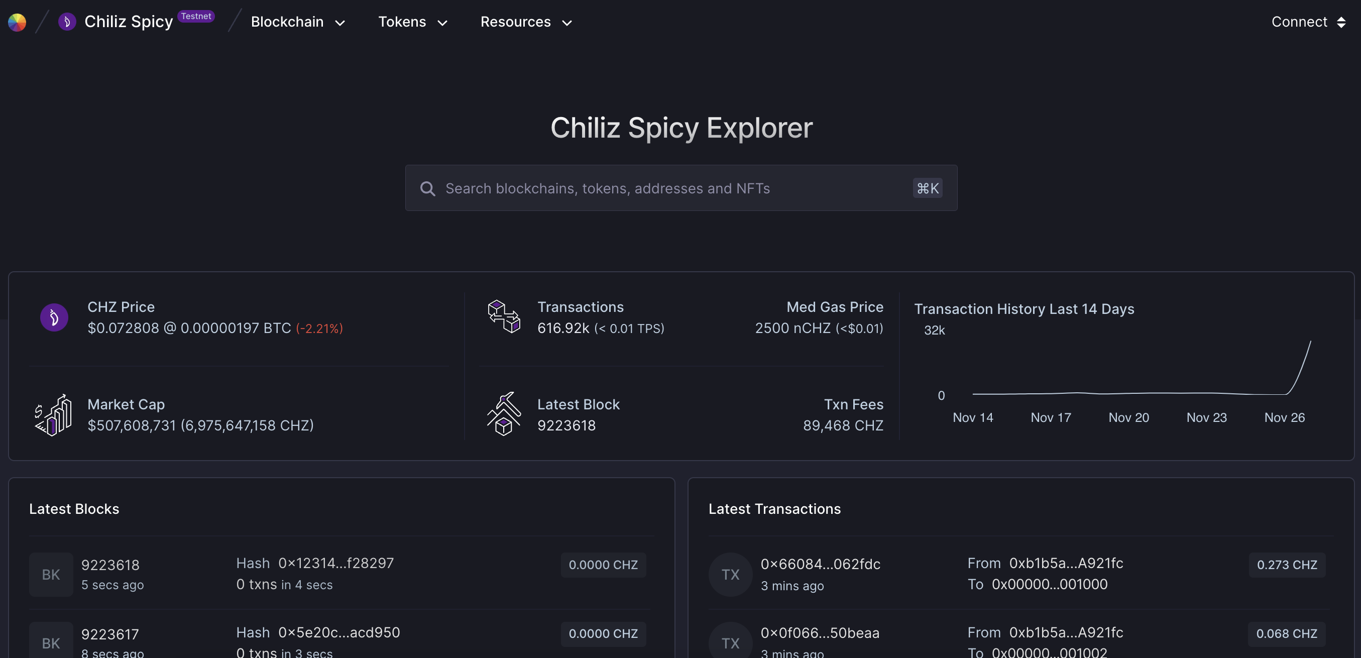Click the CHZ Price coin icon
1361x658 pixels.
(x=54, y=317)
